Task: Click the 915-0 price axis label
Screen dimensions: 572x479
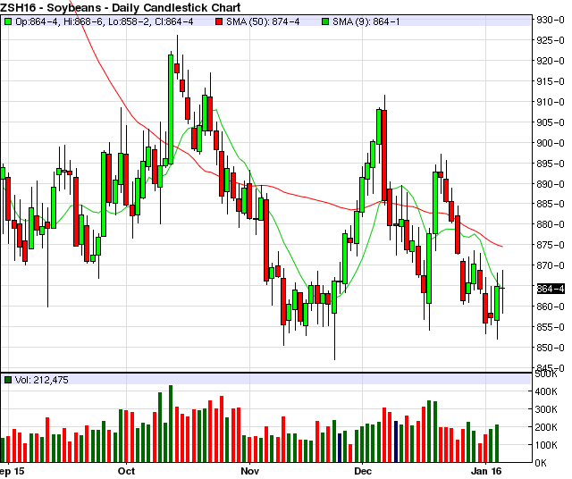Action: point(551,81)
